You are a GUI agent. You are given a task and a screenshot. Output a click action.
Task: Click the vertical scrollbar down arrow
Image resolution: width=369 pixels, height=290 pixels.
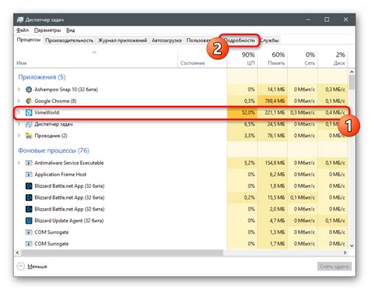click(352, 246)
